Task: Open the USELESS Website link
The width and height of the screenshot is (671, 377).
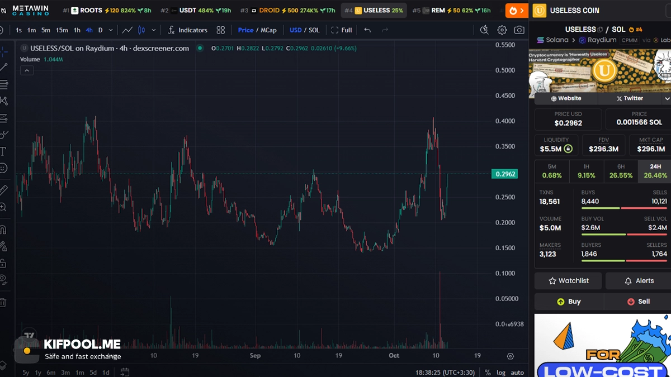Action: click(x=566, y=98)
